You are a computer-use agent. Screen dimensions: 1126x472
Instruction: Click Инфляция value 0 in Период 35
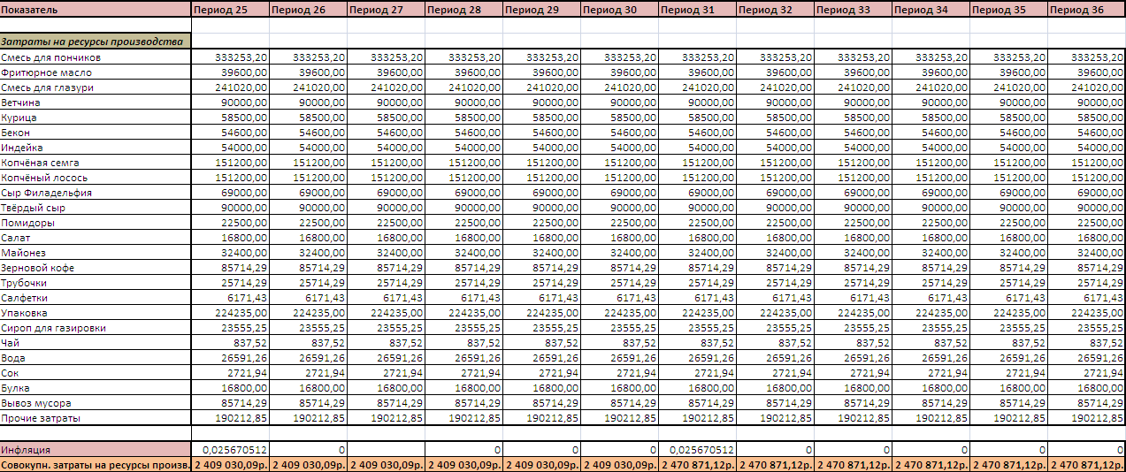1008,450
